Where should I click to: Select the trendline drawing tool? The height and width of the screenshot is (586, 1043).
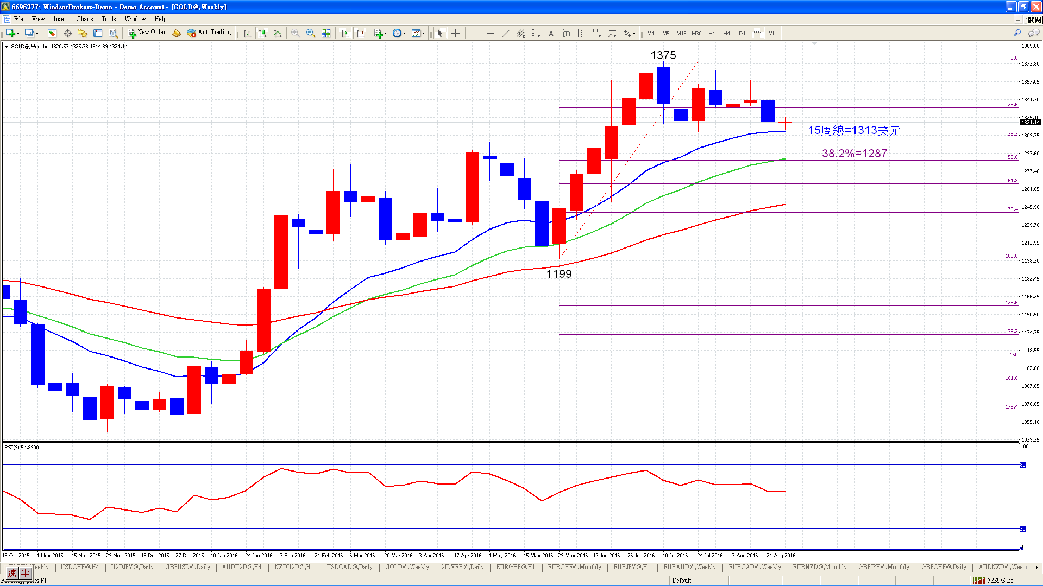pyautogui.click(x=505, y=33)
